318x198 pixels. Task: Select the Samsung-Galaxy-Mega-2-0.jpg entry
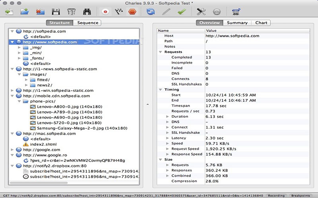[82, 128]
